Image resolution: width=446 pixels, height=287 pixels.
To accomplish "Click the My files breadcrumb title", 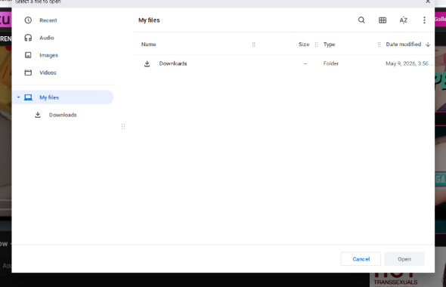I will pyautogui.click(x=149, y=20).
